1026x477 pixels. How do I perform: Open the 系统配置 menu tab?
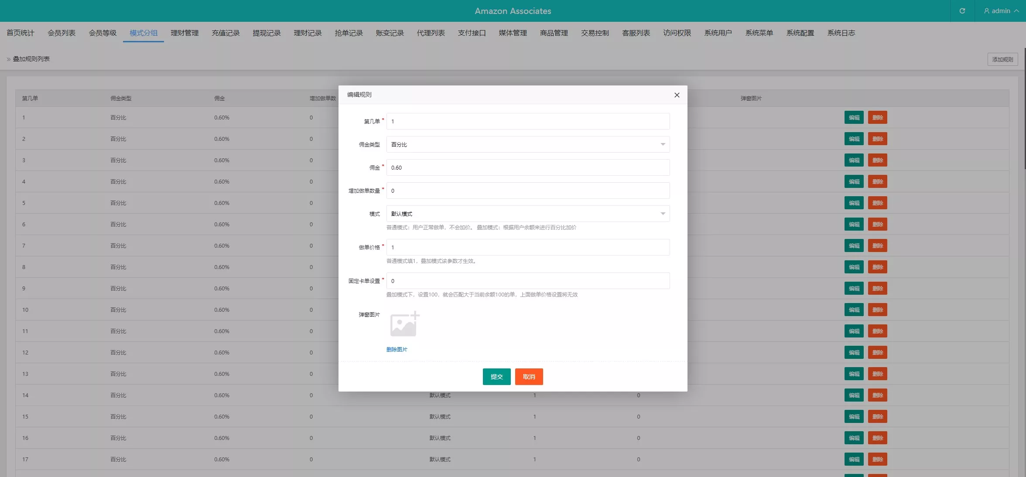click(x=800, y=33)
